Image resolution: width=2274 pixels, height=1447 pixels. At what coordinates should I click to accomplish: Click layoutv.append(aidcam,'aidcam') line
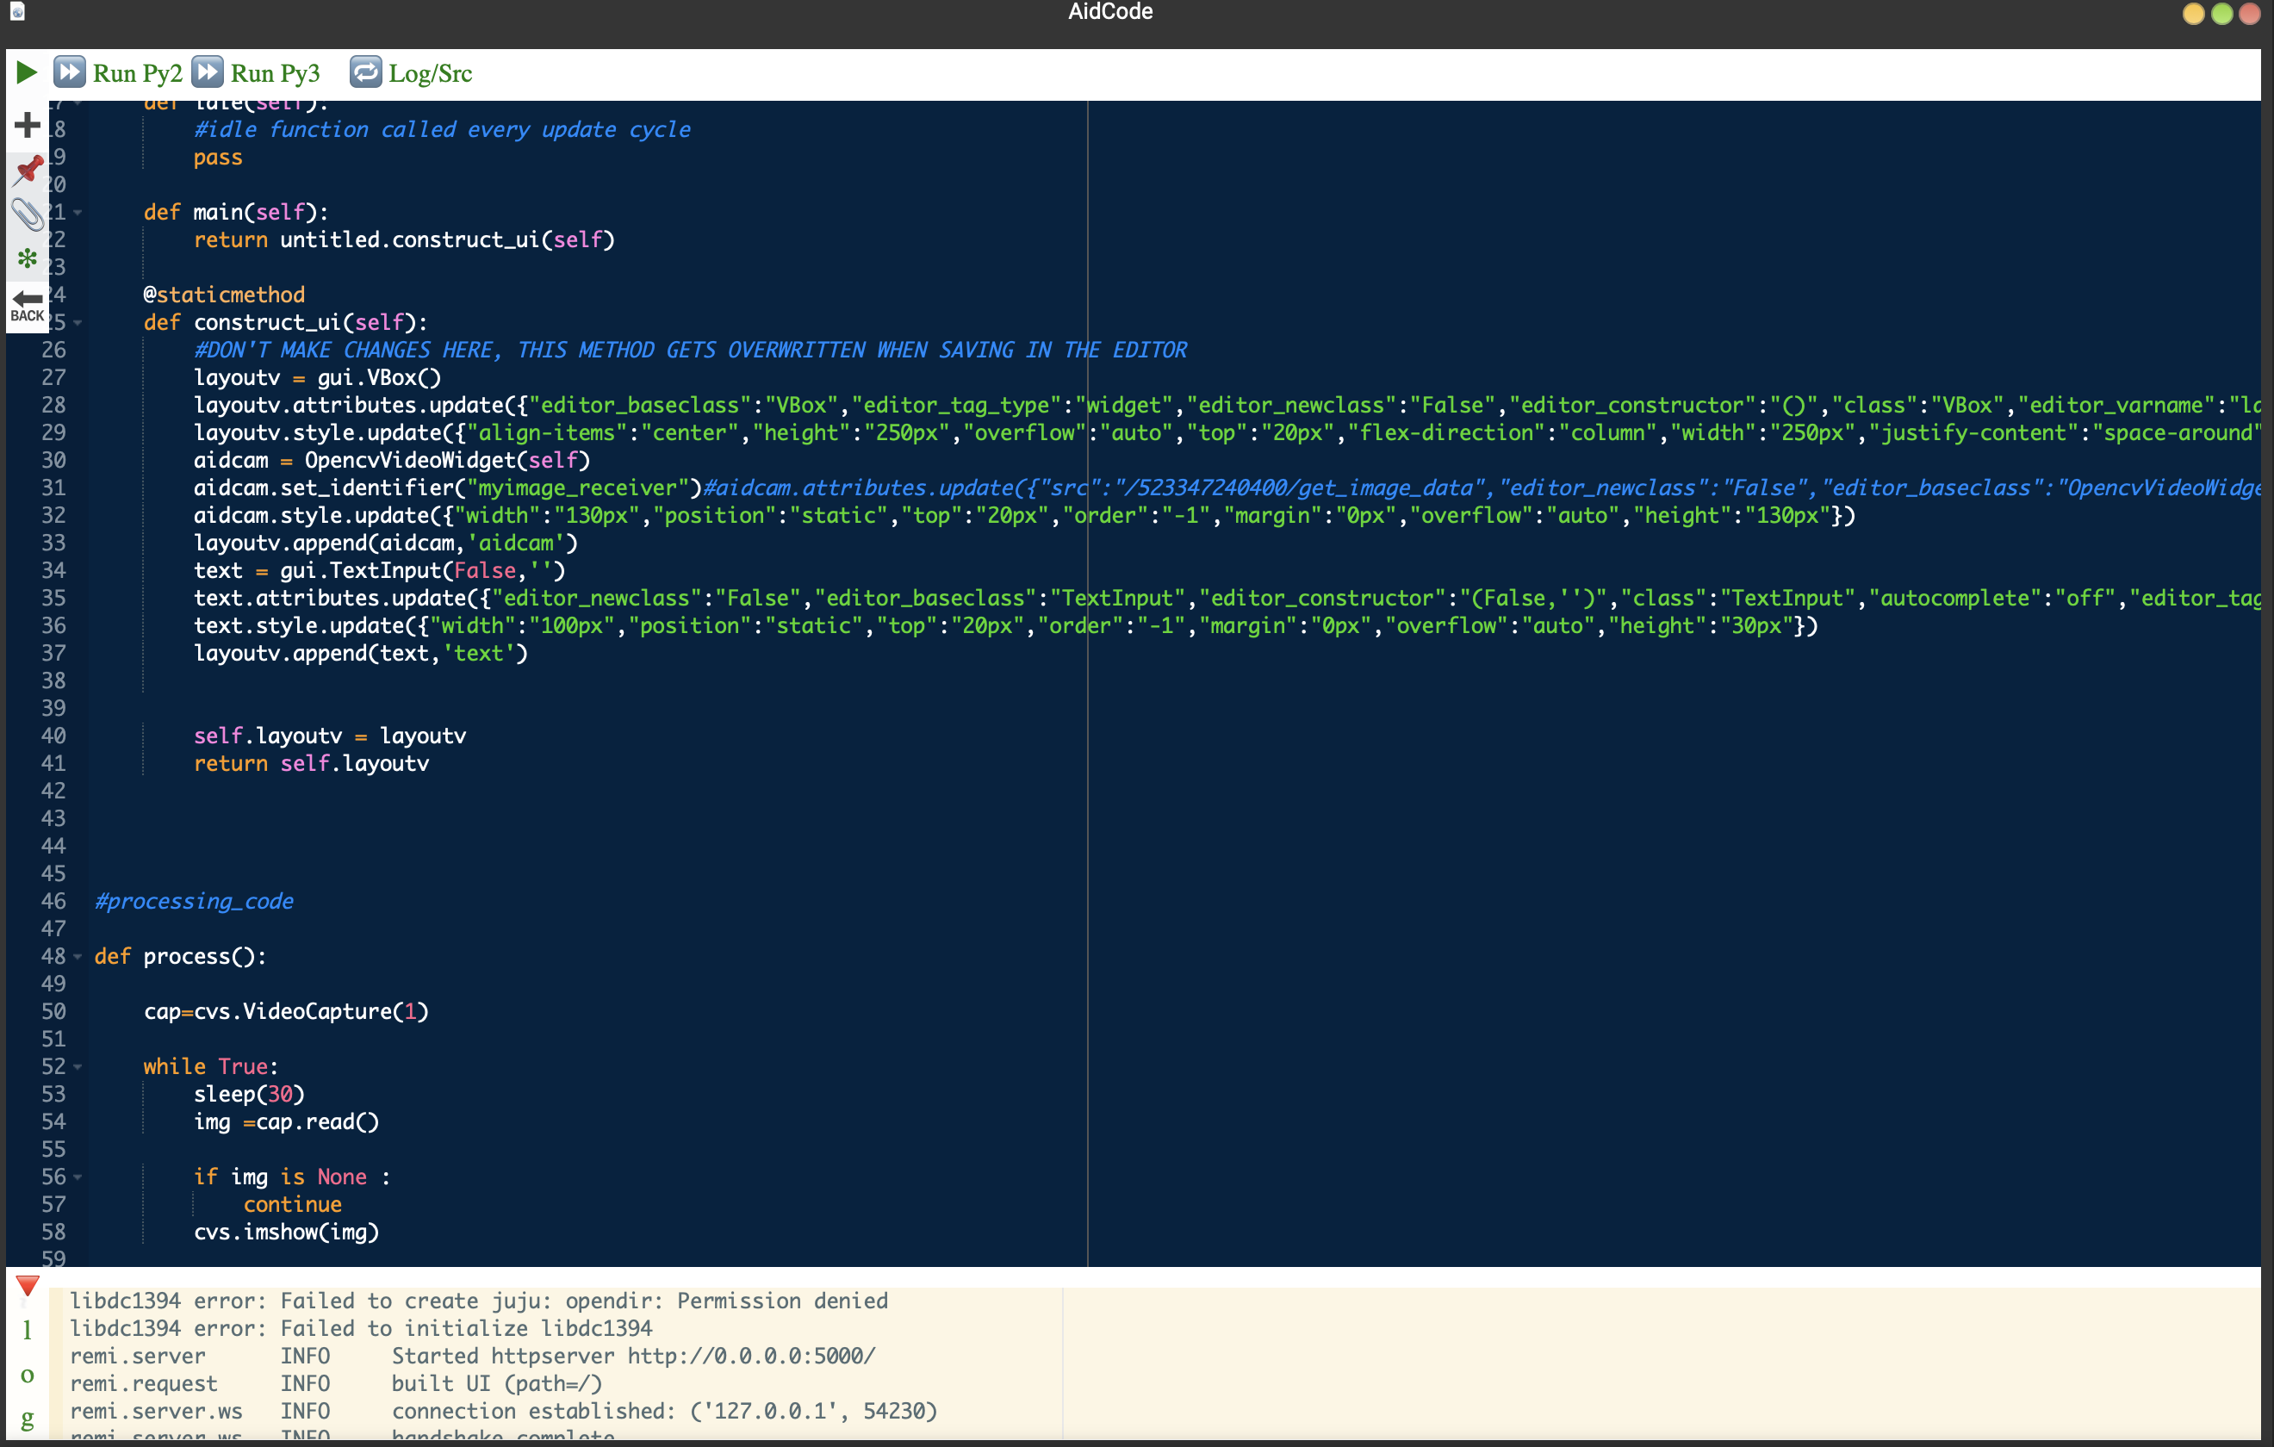point(385,543)
